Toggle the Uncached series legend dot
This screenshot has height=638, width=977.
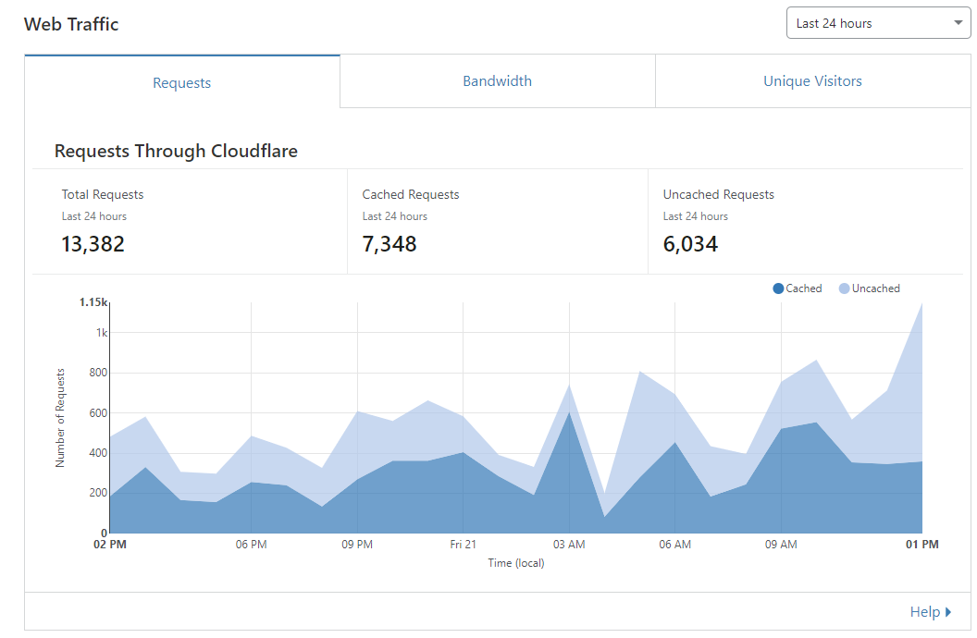[x=845, y=288]
